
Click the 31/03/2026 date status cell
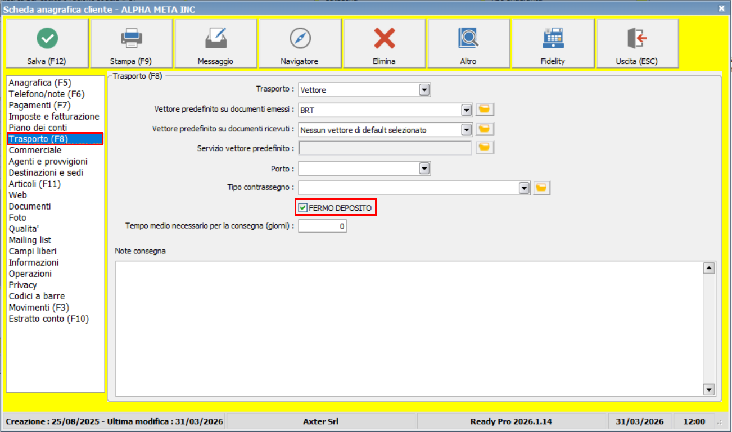point(640,421)
